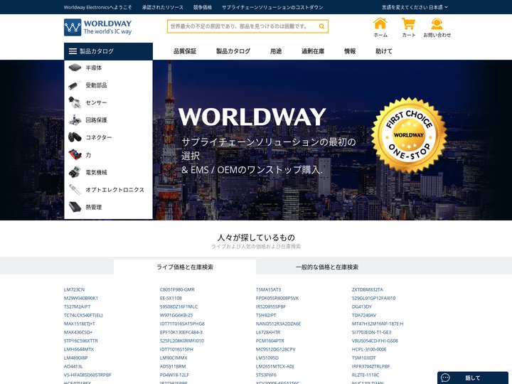512x384 pixels.
Task: Click 競争価格 link in top bar
Action: pyautogui.click(x=203, y=7)
